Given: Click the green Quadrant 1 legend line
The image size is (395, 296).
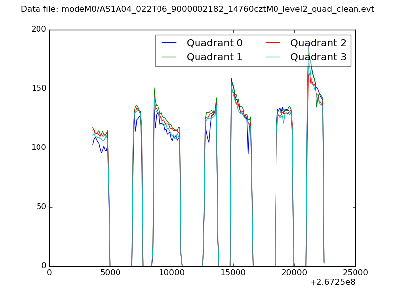Looking at the screenshot, I should [x=169, y=57].
